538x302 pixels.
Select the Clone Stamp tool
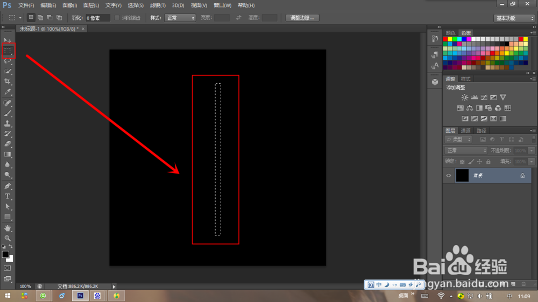coord(8,124)
